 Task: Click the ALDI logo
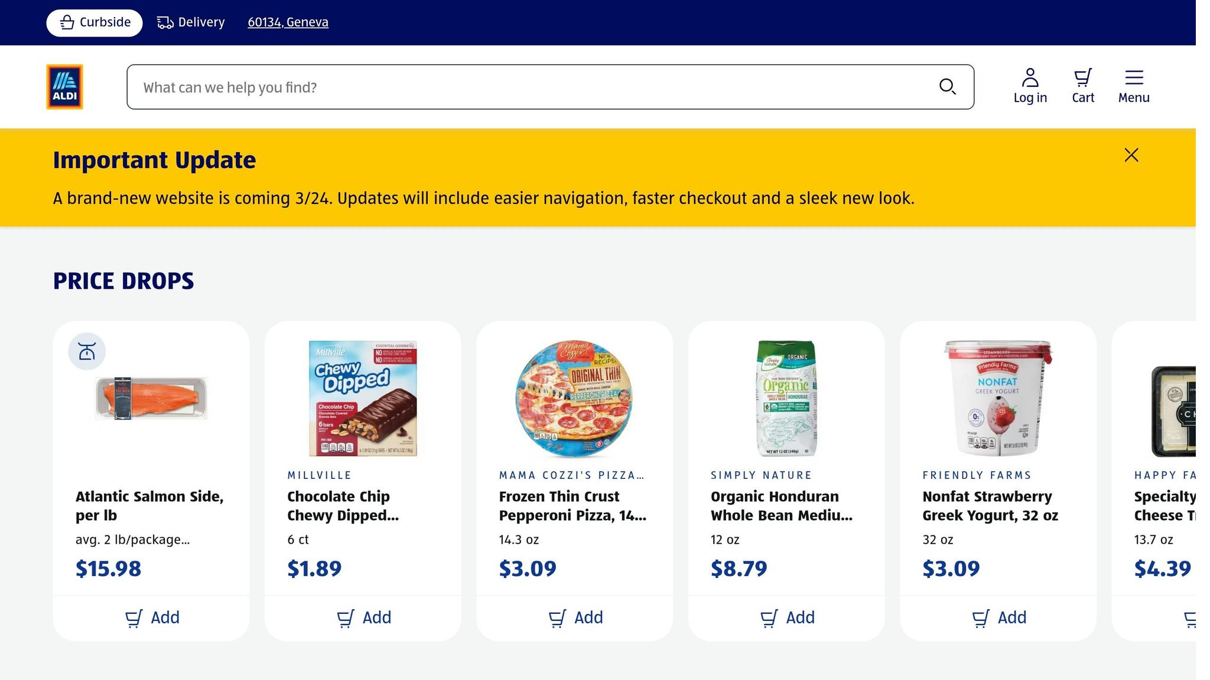[64, 87]
